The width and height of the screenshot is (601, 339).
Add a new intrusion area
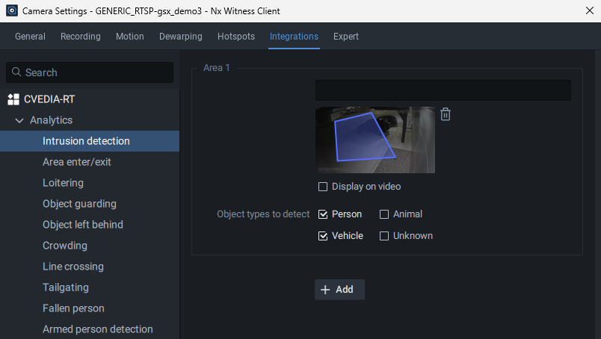tap(339, 290)
